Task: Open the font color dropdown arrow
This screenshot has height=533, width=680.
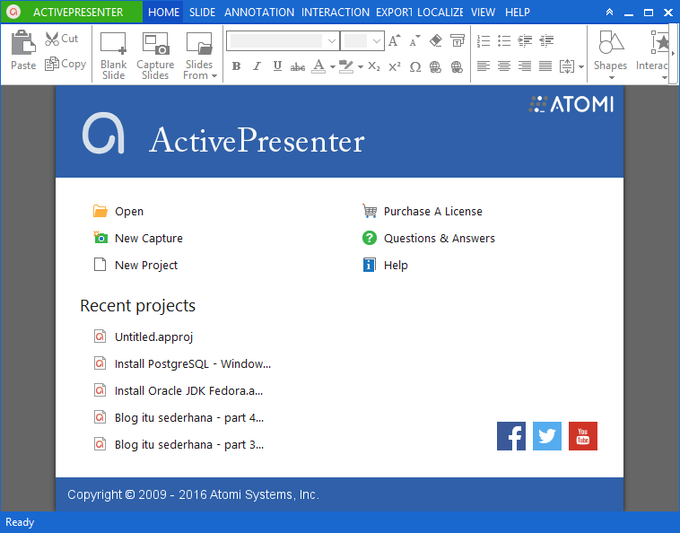Action: (333, 66)
